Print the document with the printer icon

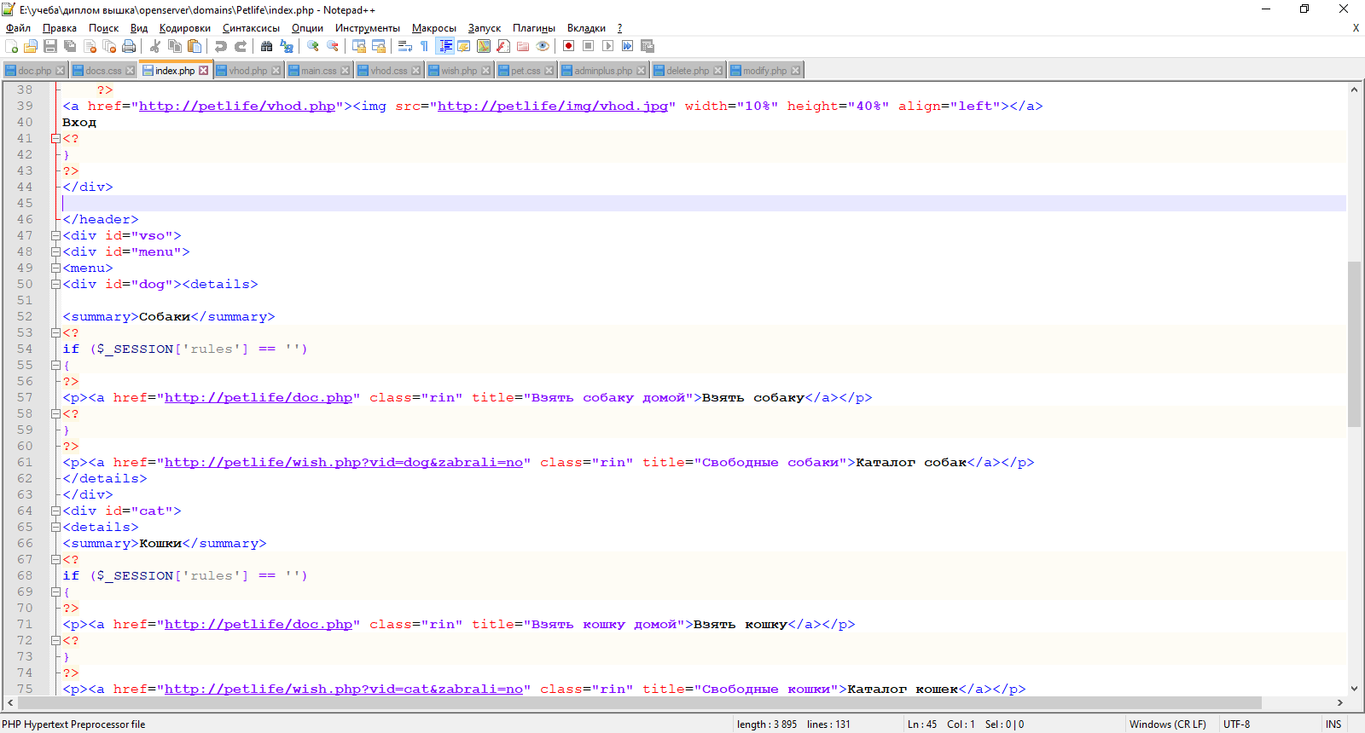(x=129, y=46)
